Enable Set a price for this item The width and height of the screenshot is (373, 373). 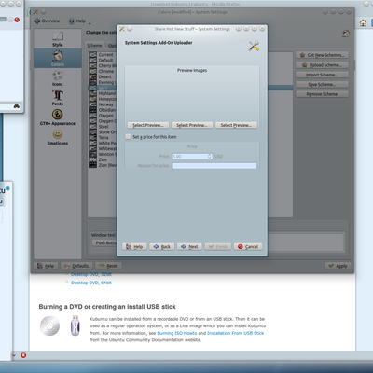(x=128, y=137)
